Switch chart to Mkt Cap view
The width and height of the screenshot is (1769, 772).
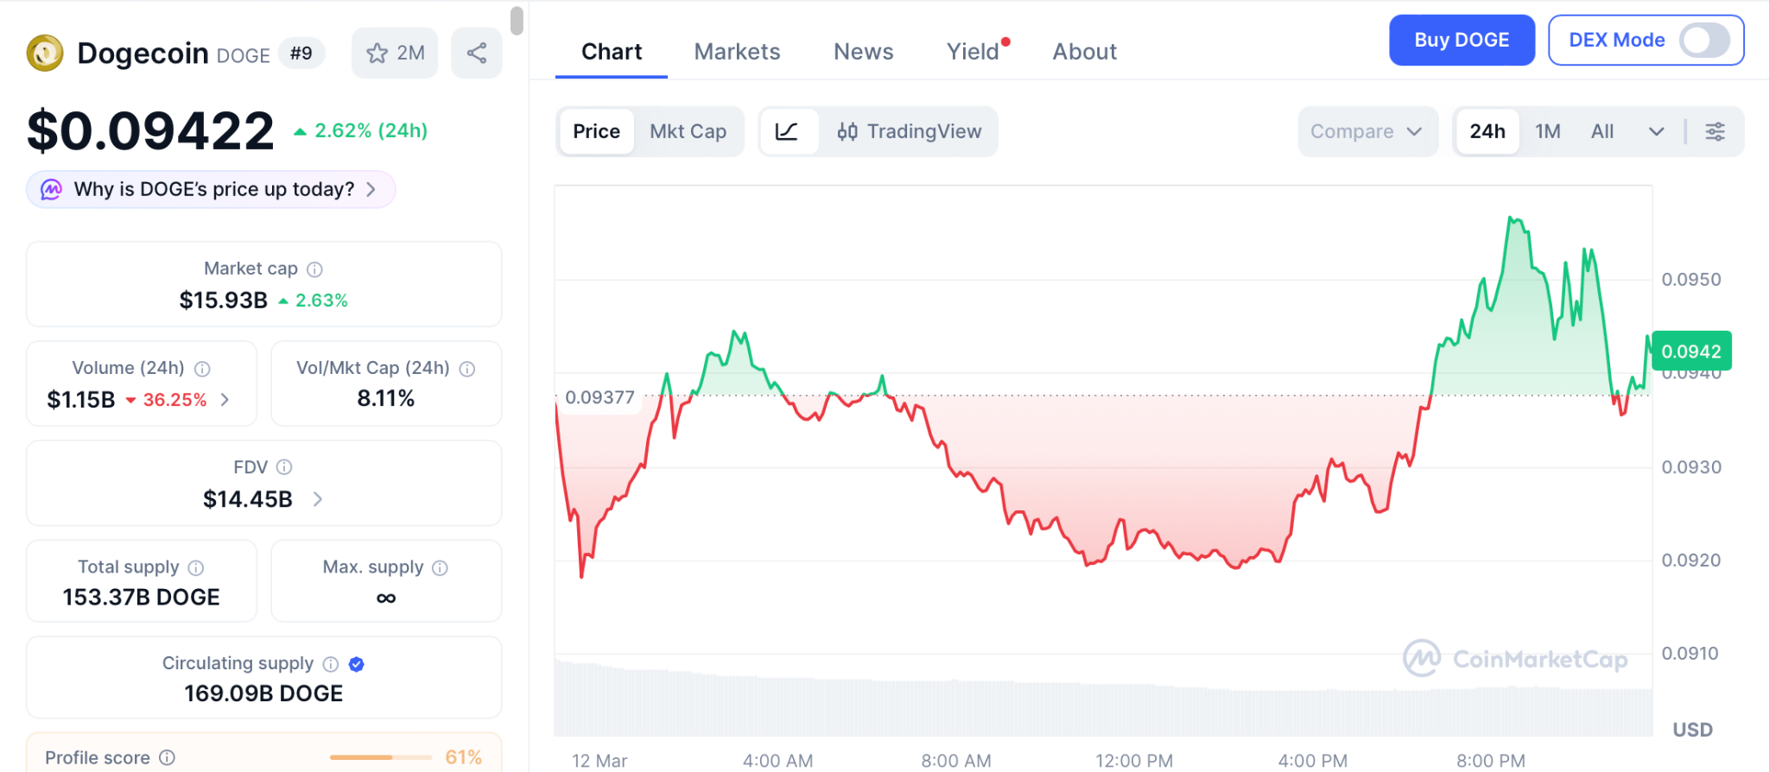tap(688, 131)
